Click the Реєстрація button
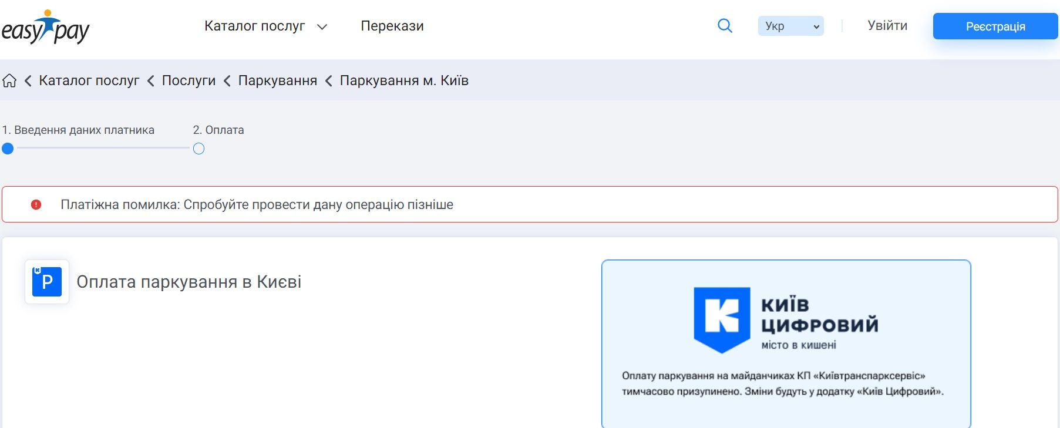This screenshot has height=428, width=1060. [995, 26]
